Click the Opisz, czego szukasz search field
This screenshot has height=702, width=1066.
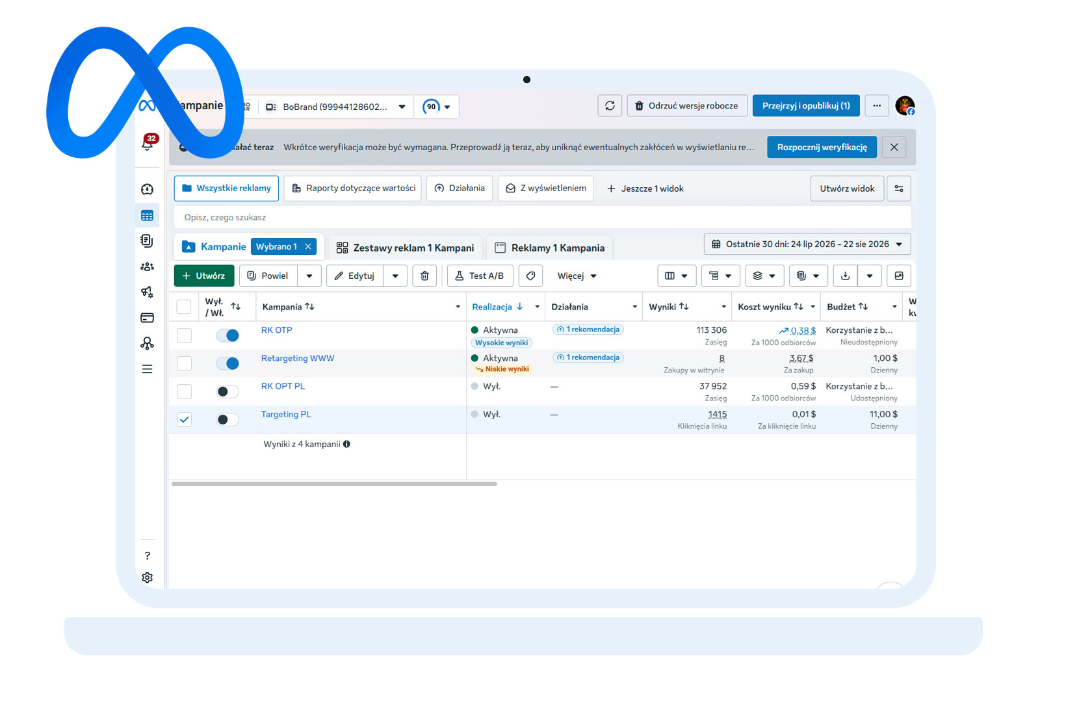tap(542, 217)
